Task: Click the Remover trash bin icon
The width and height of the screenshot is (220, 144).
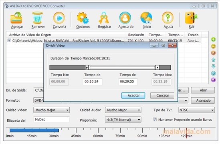Action: (x=37, y=18)
